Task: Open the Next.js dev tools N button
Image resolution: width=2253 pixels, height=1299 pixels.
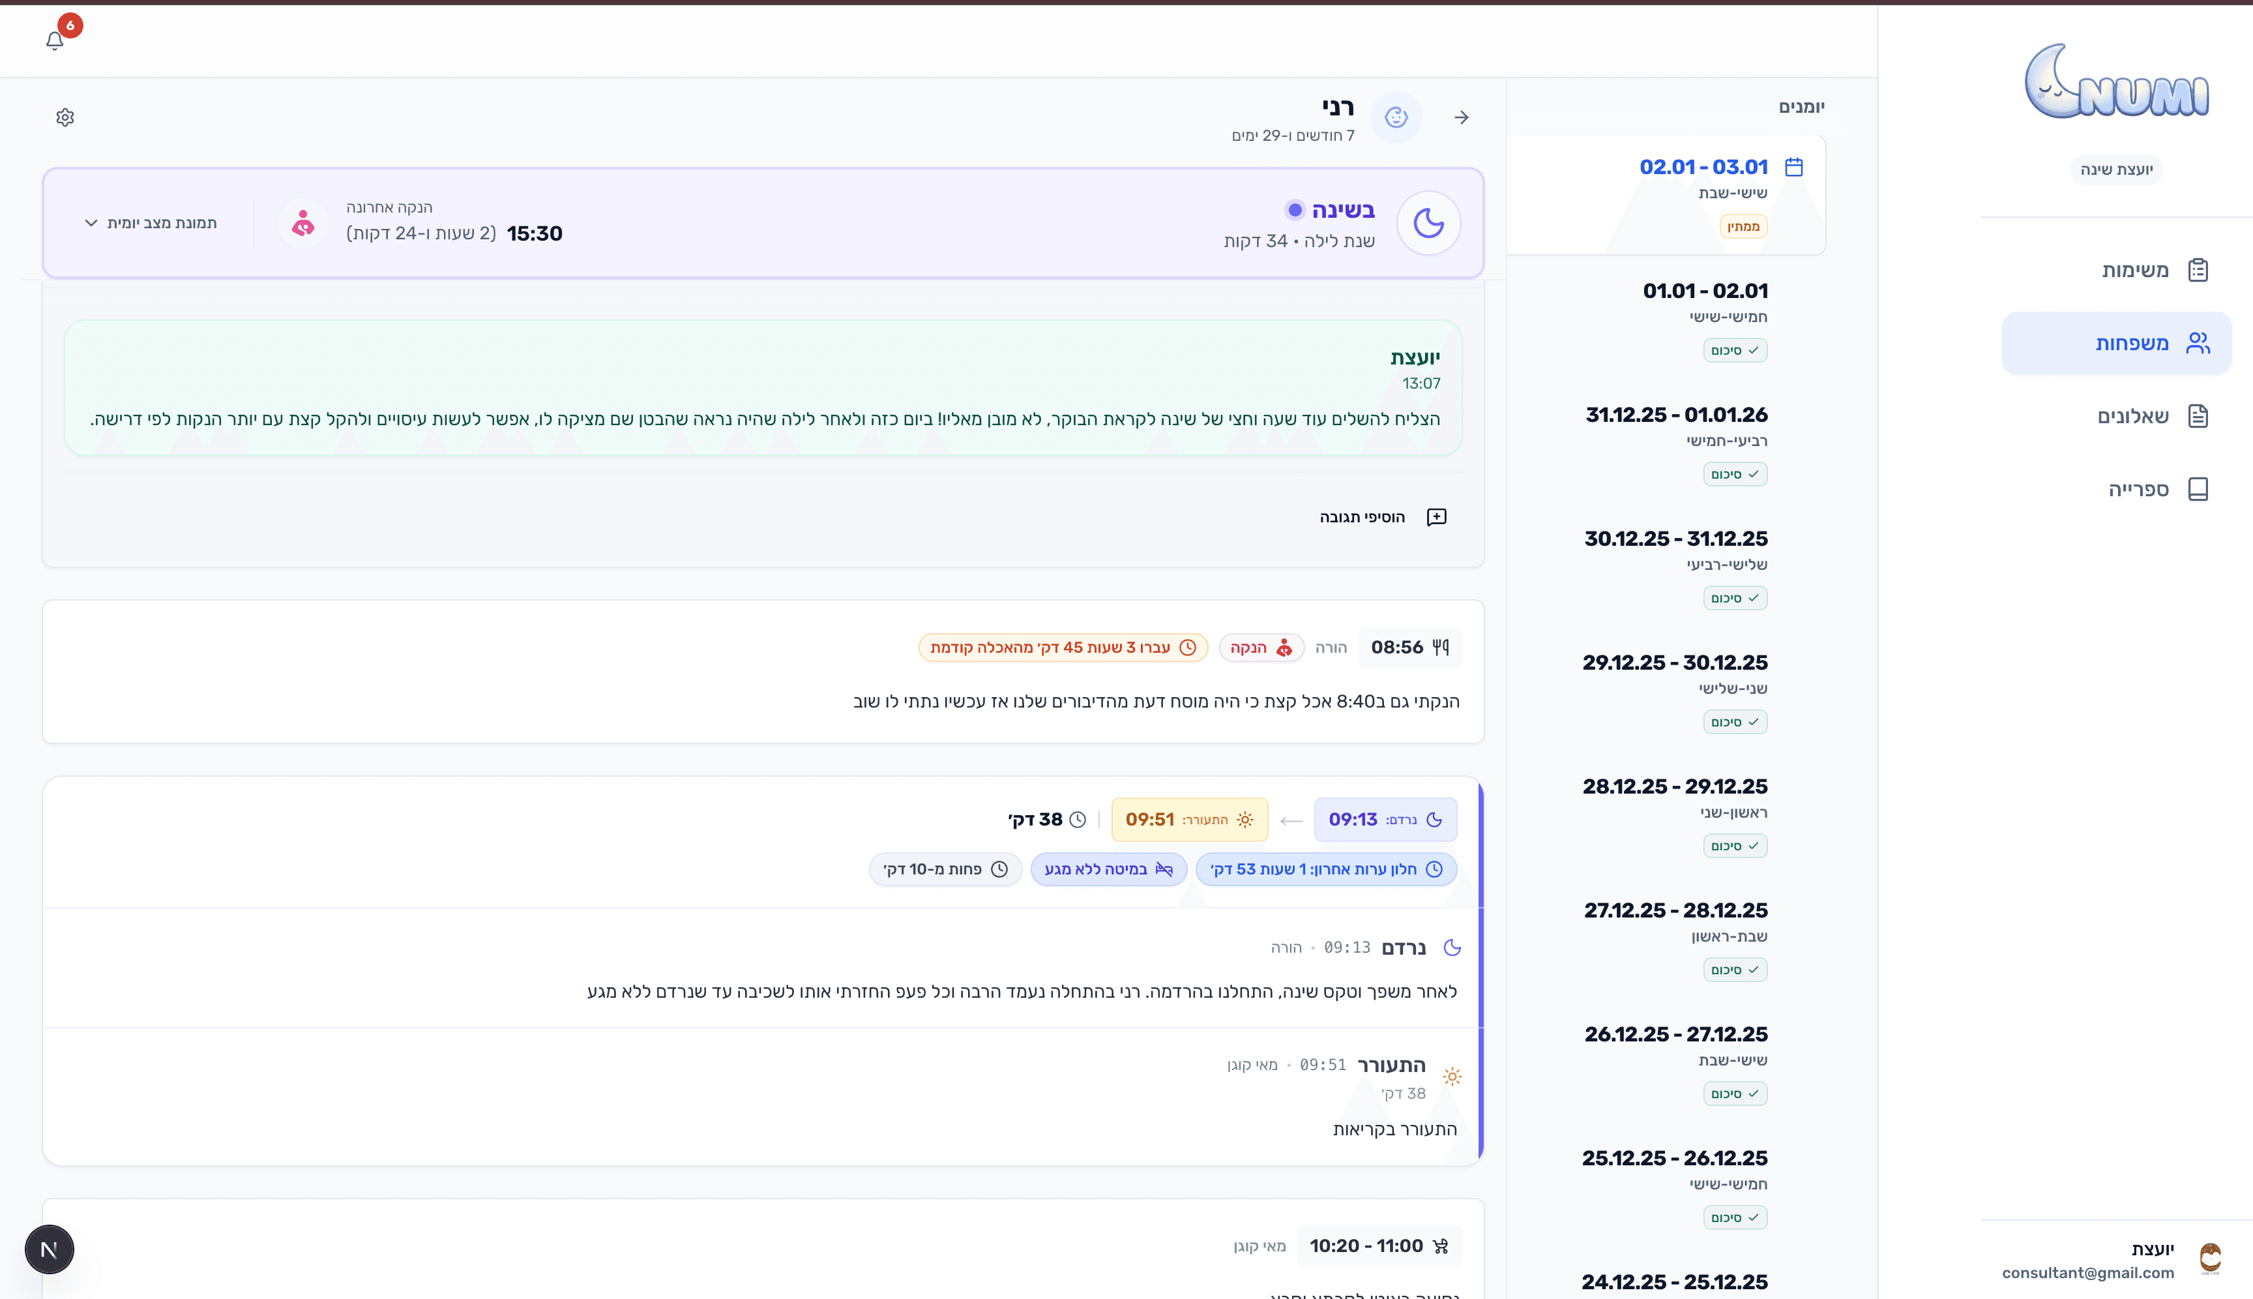Action: pos(49,1249)
